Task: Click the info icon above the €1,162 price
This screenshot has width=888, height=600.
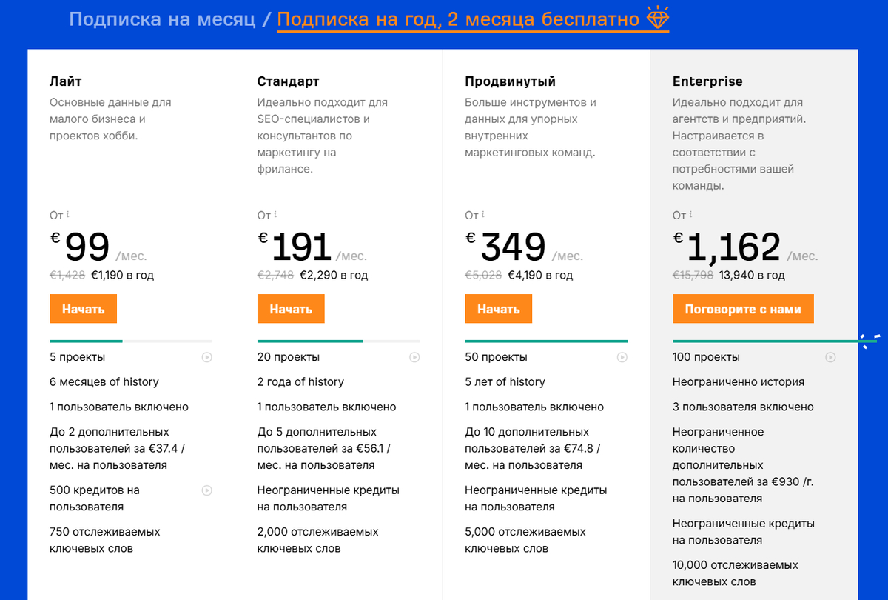Action: (691, 214)
